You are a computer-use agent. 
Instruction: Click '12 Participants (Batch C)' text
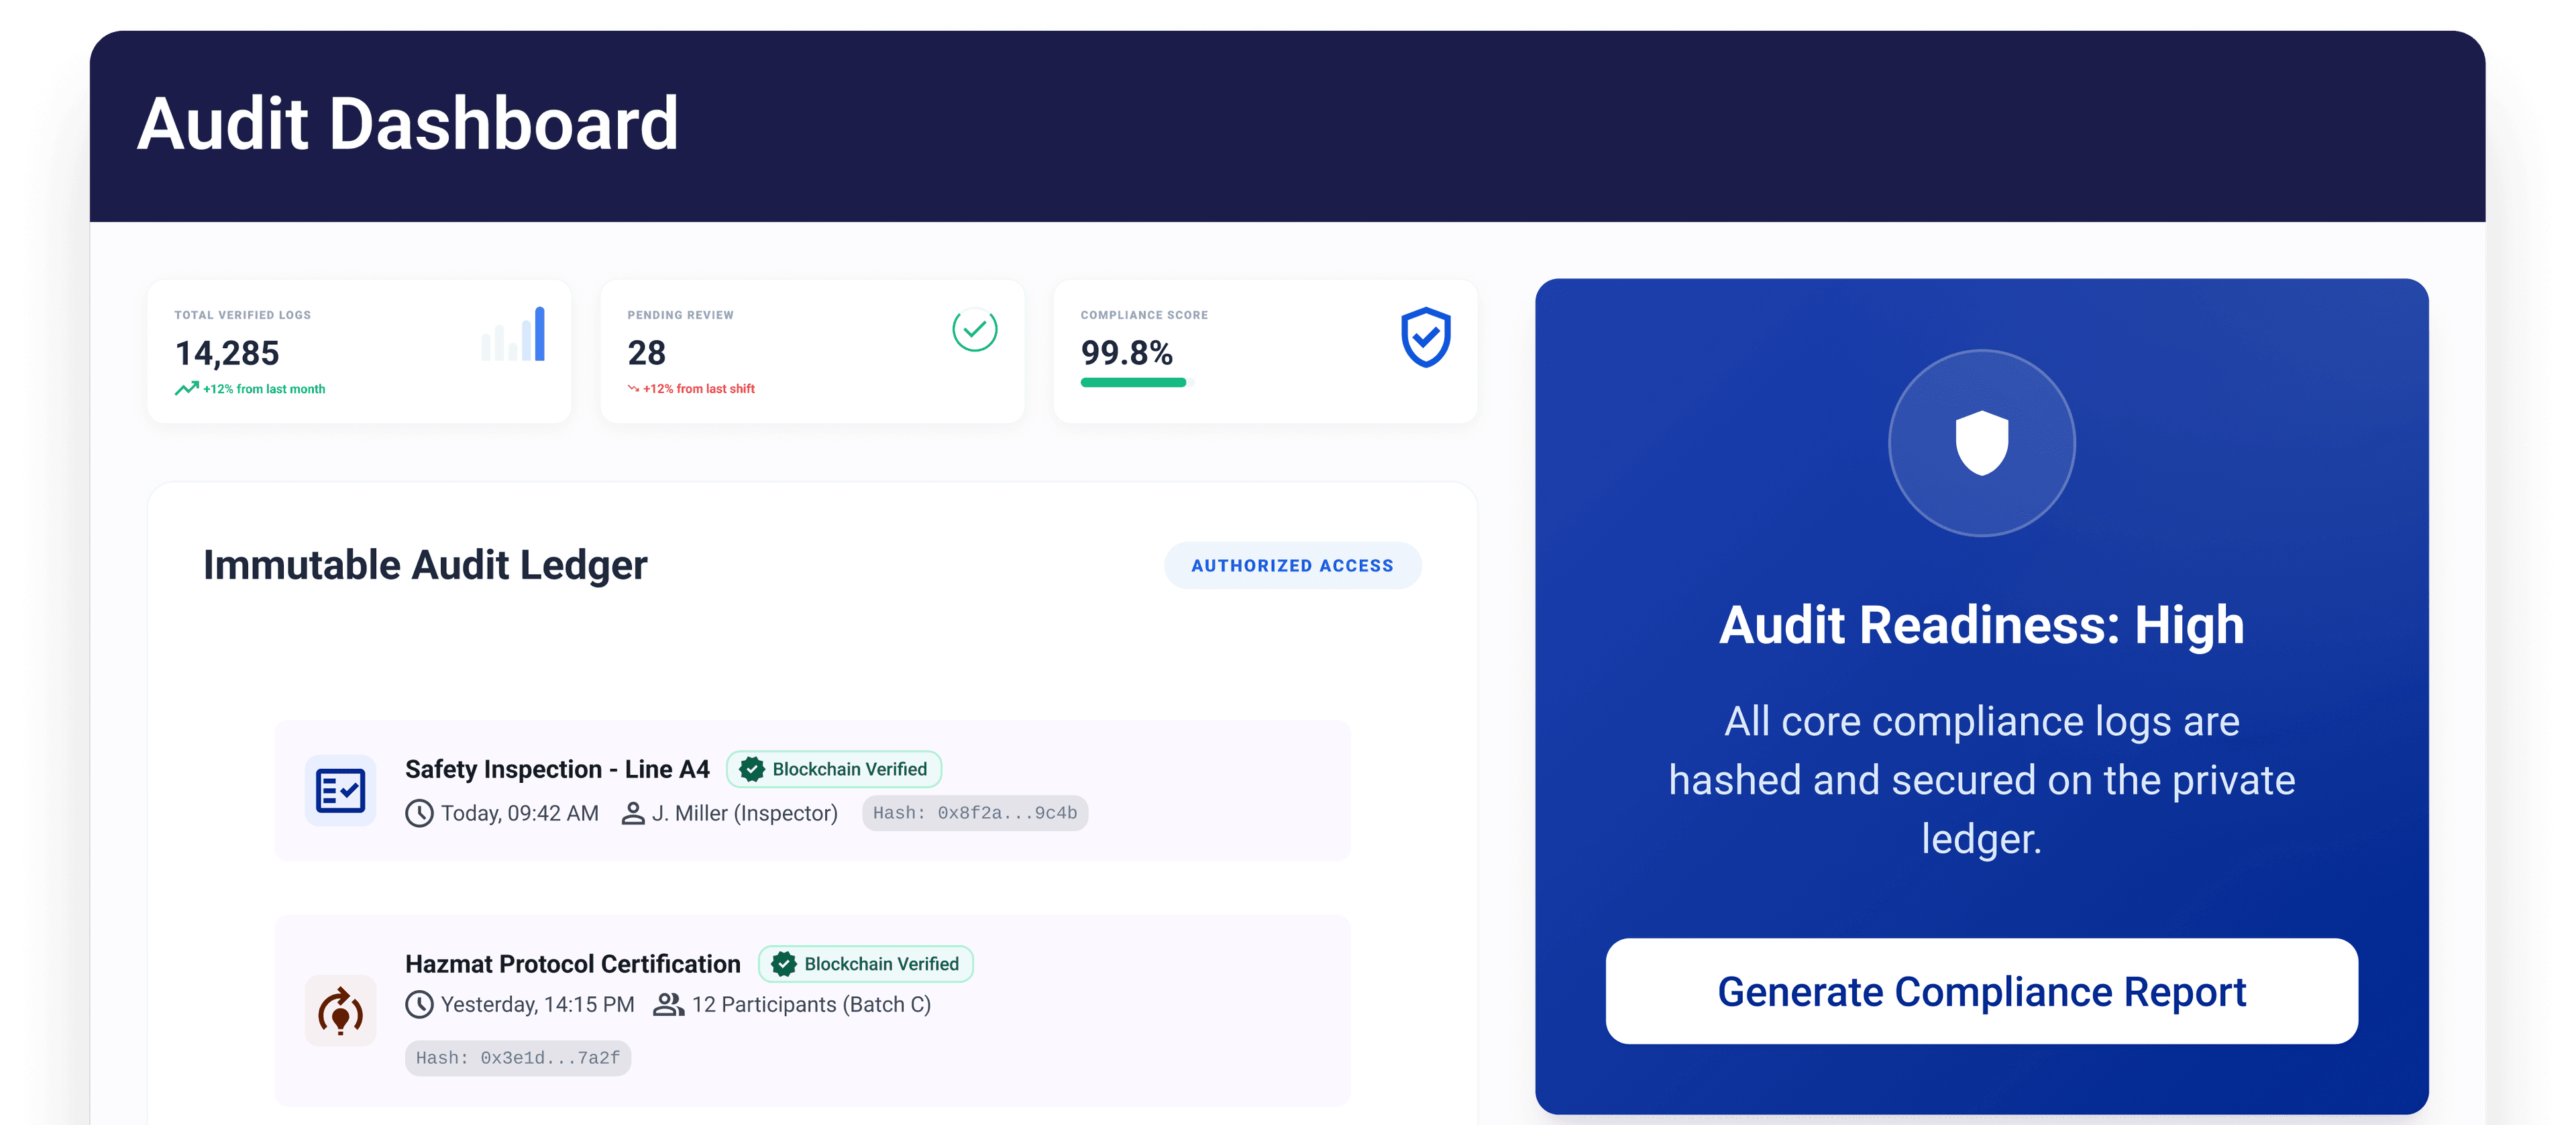(x=811, y=1004)
